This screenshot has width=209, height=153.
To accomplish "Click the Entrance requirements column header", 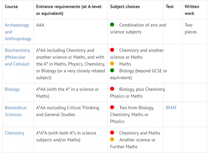I will pyautogui.click(x=69, y=10).
